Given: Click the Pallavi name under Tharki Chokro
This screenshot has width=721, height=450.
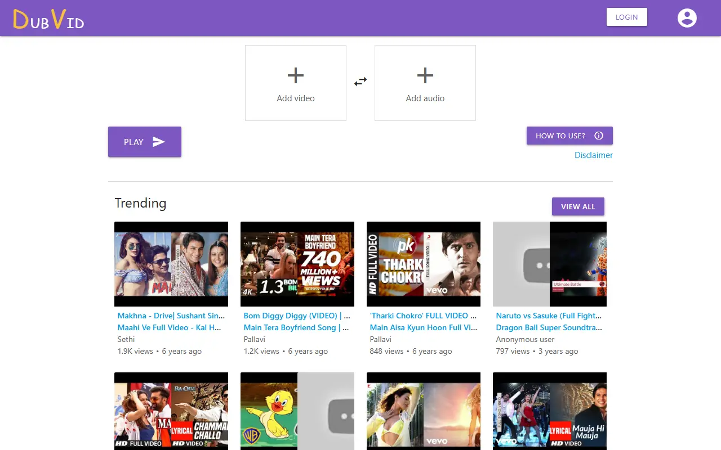Looking at the screenshot, I should tap(381, 339).
